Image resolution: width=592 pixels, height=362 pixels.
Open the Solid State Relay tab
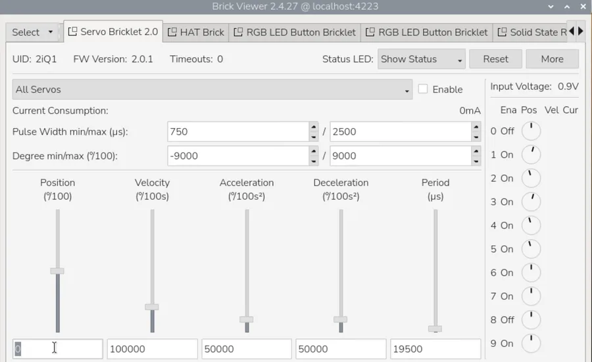[531, 32]
